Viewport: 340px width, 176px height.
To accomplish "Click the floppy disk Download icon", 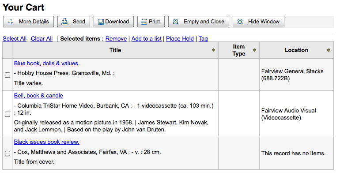I will 101,22.
